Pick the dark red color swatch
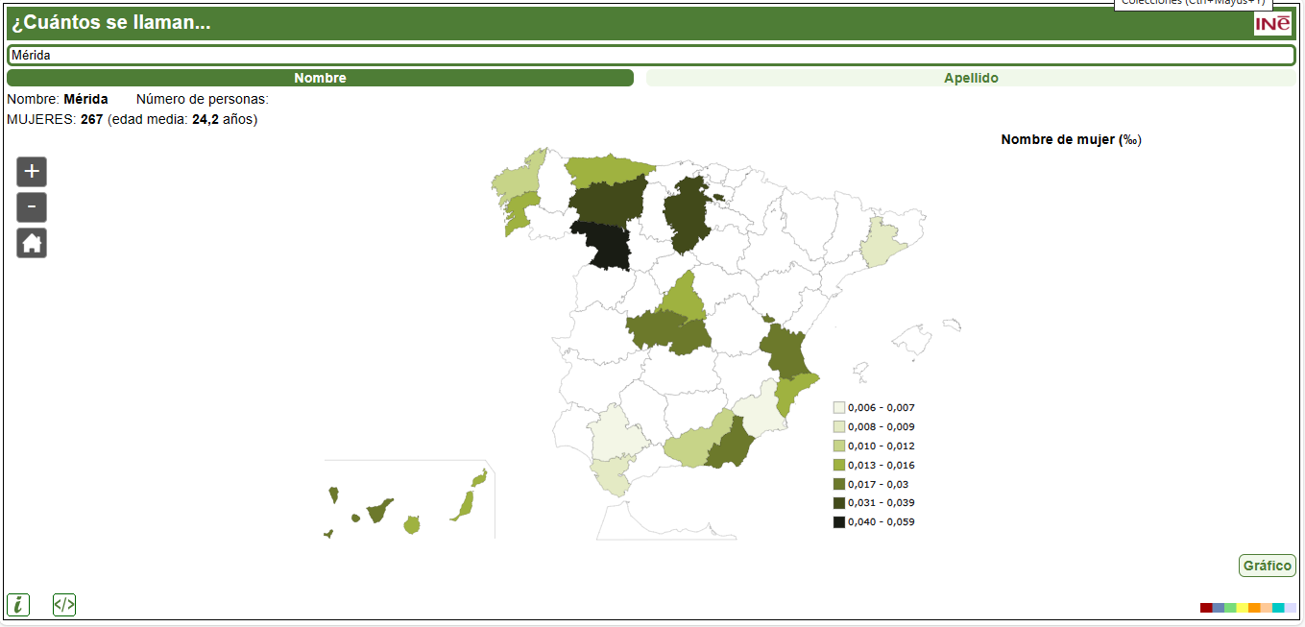The width and height of the screenshot is (1305, 627). pyautogui.click(x=1206, y=608)
